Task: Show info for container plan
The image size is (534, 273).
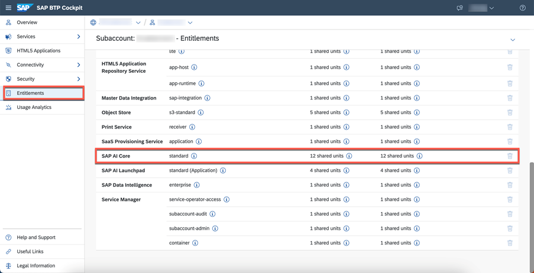Action: [195, 243]
